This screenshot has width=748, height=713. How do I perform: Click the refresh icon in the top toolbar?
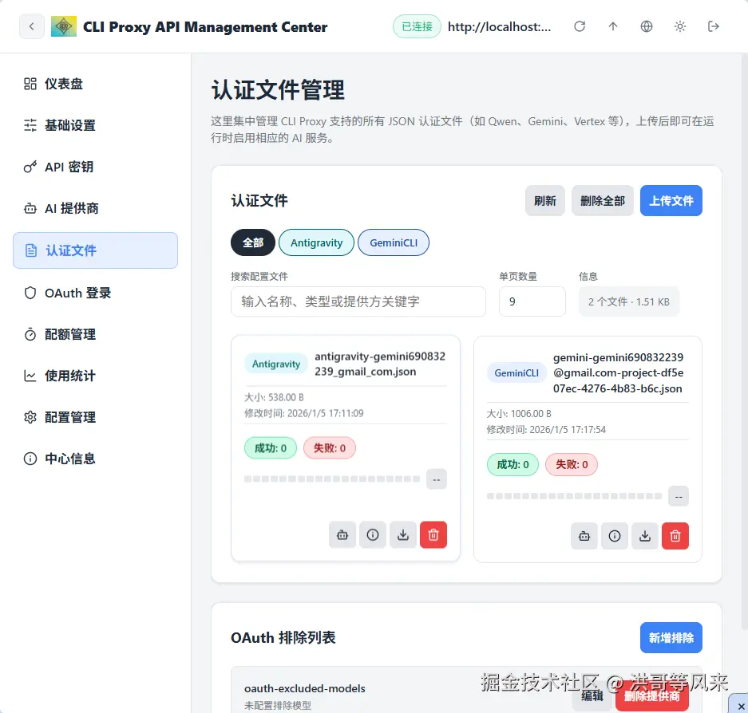[580, 26]
